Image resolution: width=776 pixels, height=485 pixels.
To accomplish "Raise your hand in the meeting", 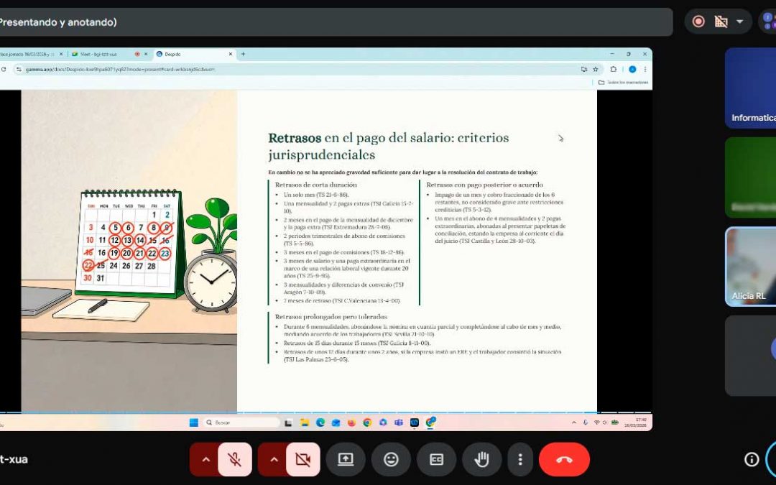I will (x=481, y=460).
